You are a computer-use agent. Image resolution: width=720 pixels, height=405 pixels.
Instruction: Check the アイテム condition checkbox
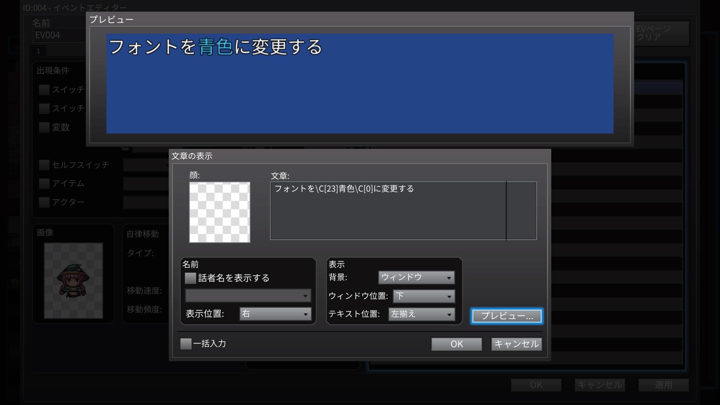(44, 183)
